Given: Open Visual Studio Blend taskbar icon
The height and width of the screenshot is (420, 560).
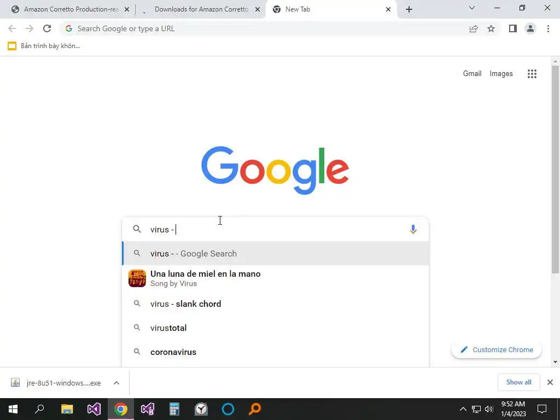Looking at the screenshot, I should click(148, 409).
